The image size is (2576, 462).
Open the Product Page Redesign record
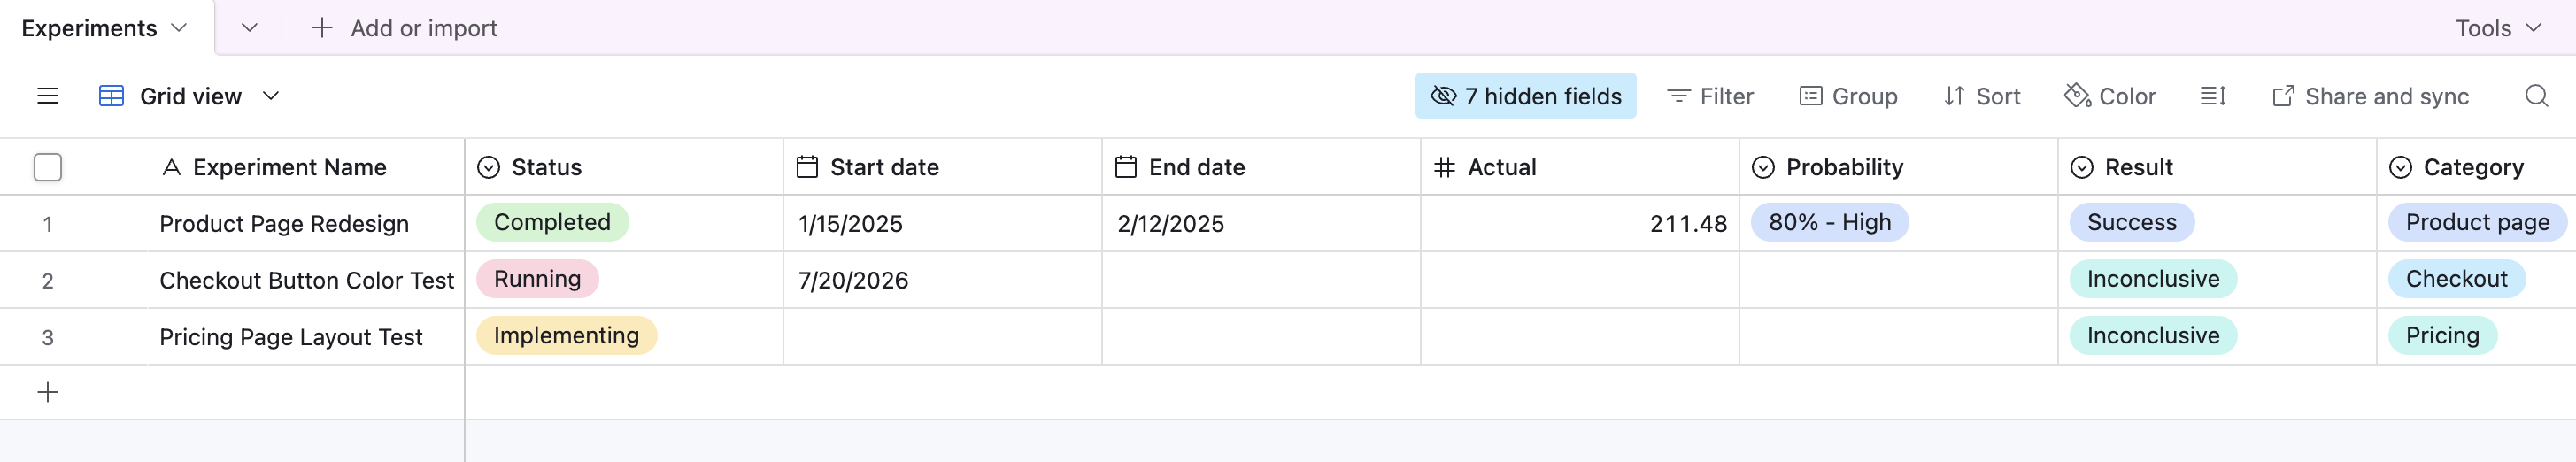click(284, 224)
